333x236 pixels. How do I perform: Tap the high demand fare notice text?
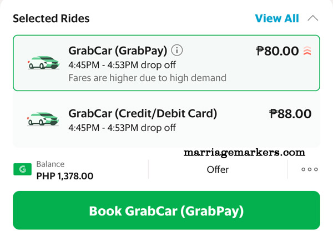point(147,78)
